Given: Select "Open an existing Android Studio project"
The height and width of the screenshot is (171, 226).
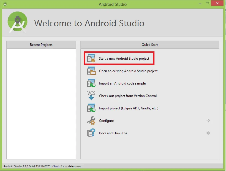Looking at the screenshot, I should [x=128, y=71].
